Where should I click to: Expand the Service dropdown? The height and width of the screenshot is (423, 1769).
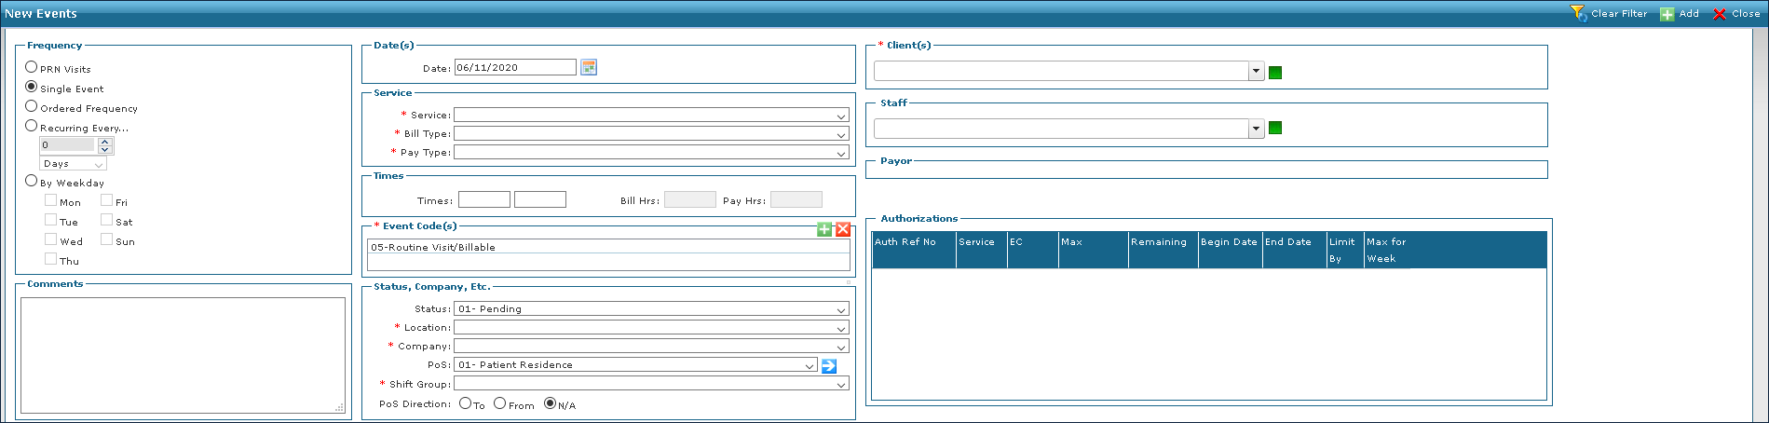[841, 116]
